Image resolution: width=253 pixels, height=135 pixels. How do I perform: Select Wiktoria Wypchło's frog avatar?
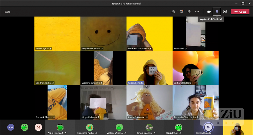(x=119, y=127)
